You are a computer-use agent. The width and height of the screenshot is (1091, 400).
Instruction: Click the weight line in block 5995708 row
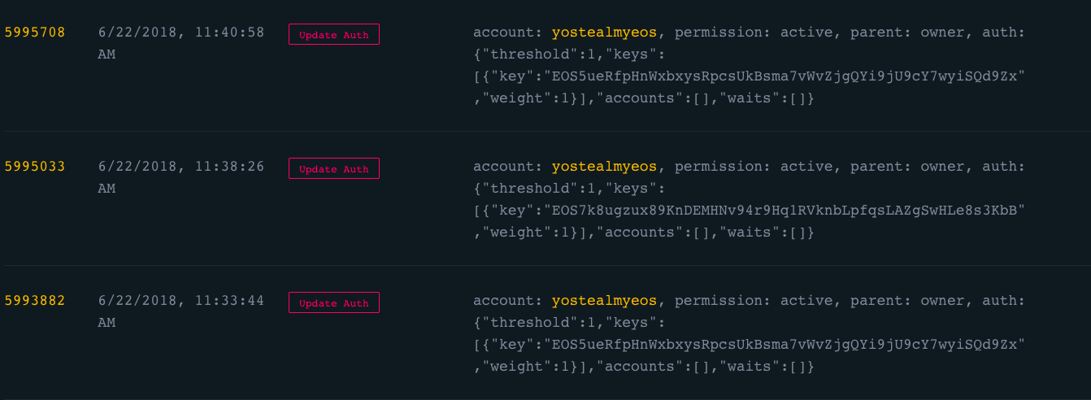point(644,98)
